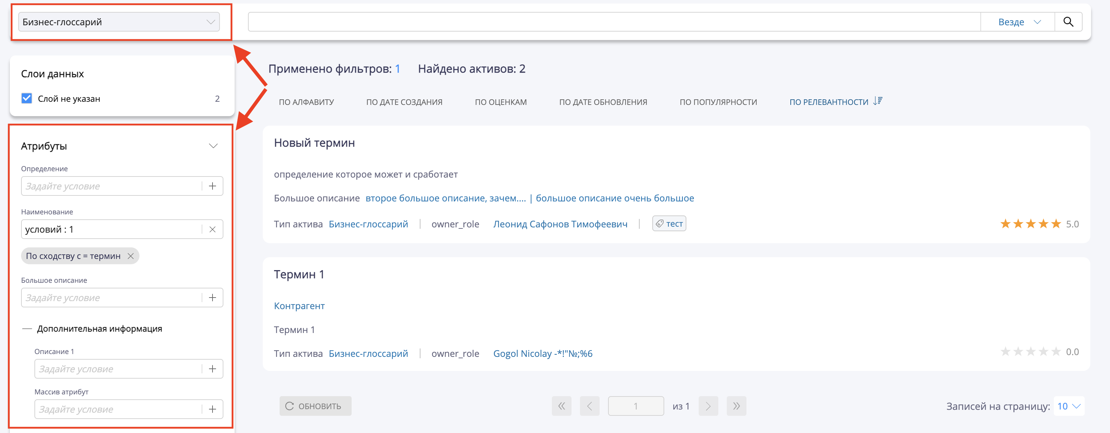Go to first page double-arrow icon
Image resolution: width=1110 pixels, height=433 pixels.
coord(561,406)
